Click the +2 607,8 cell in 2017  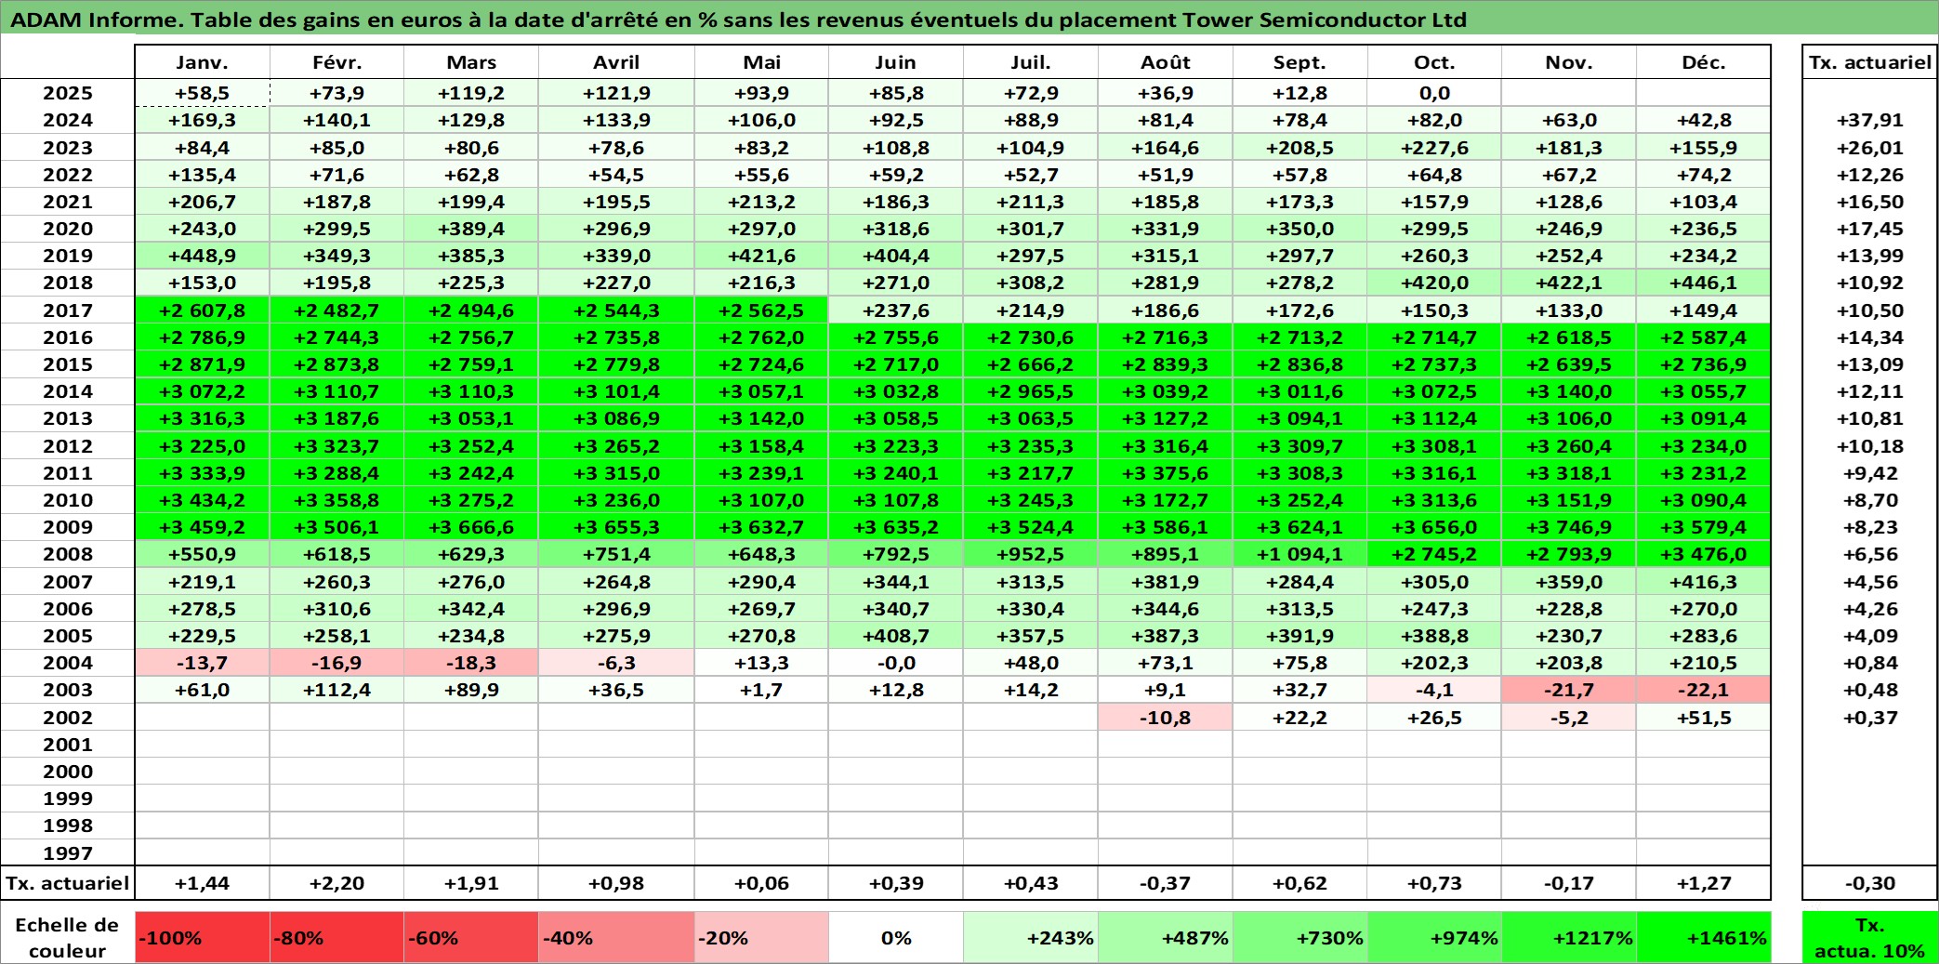pos(202,310)
